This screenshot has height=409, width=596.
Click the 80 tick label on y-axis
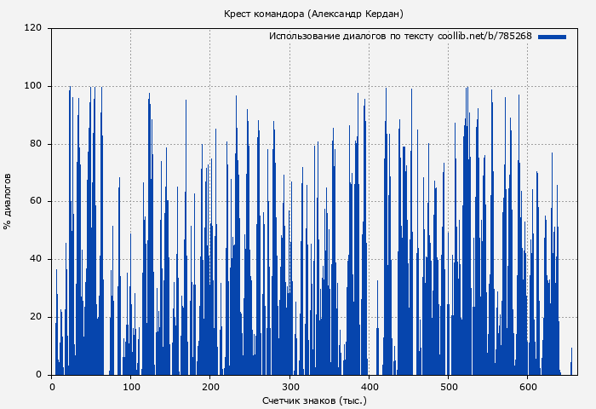tap(36, 144)
